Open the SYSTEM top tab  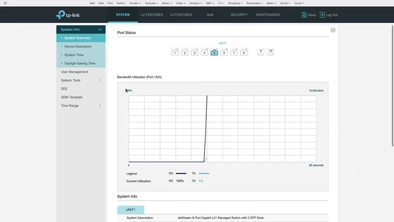[x=123, y=15]
